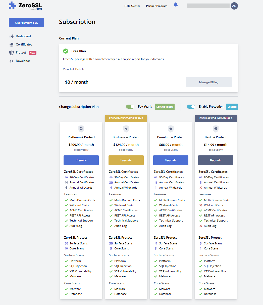Click the Manage Billing button
Screen dimensions: 263x305
click(x=208, y=82)
